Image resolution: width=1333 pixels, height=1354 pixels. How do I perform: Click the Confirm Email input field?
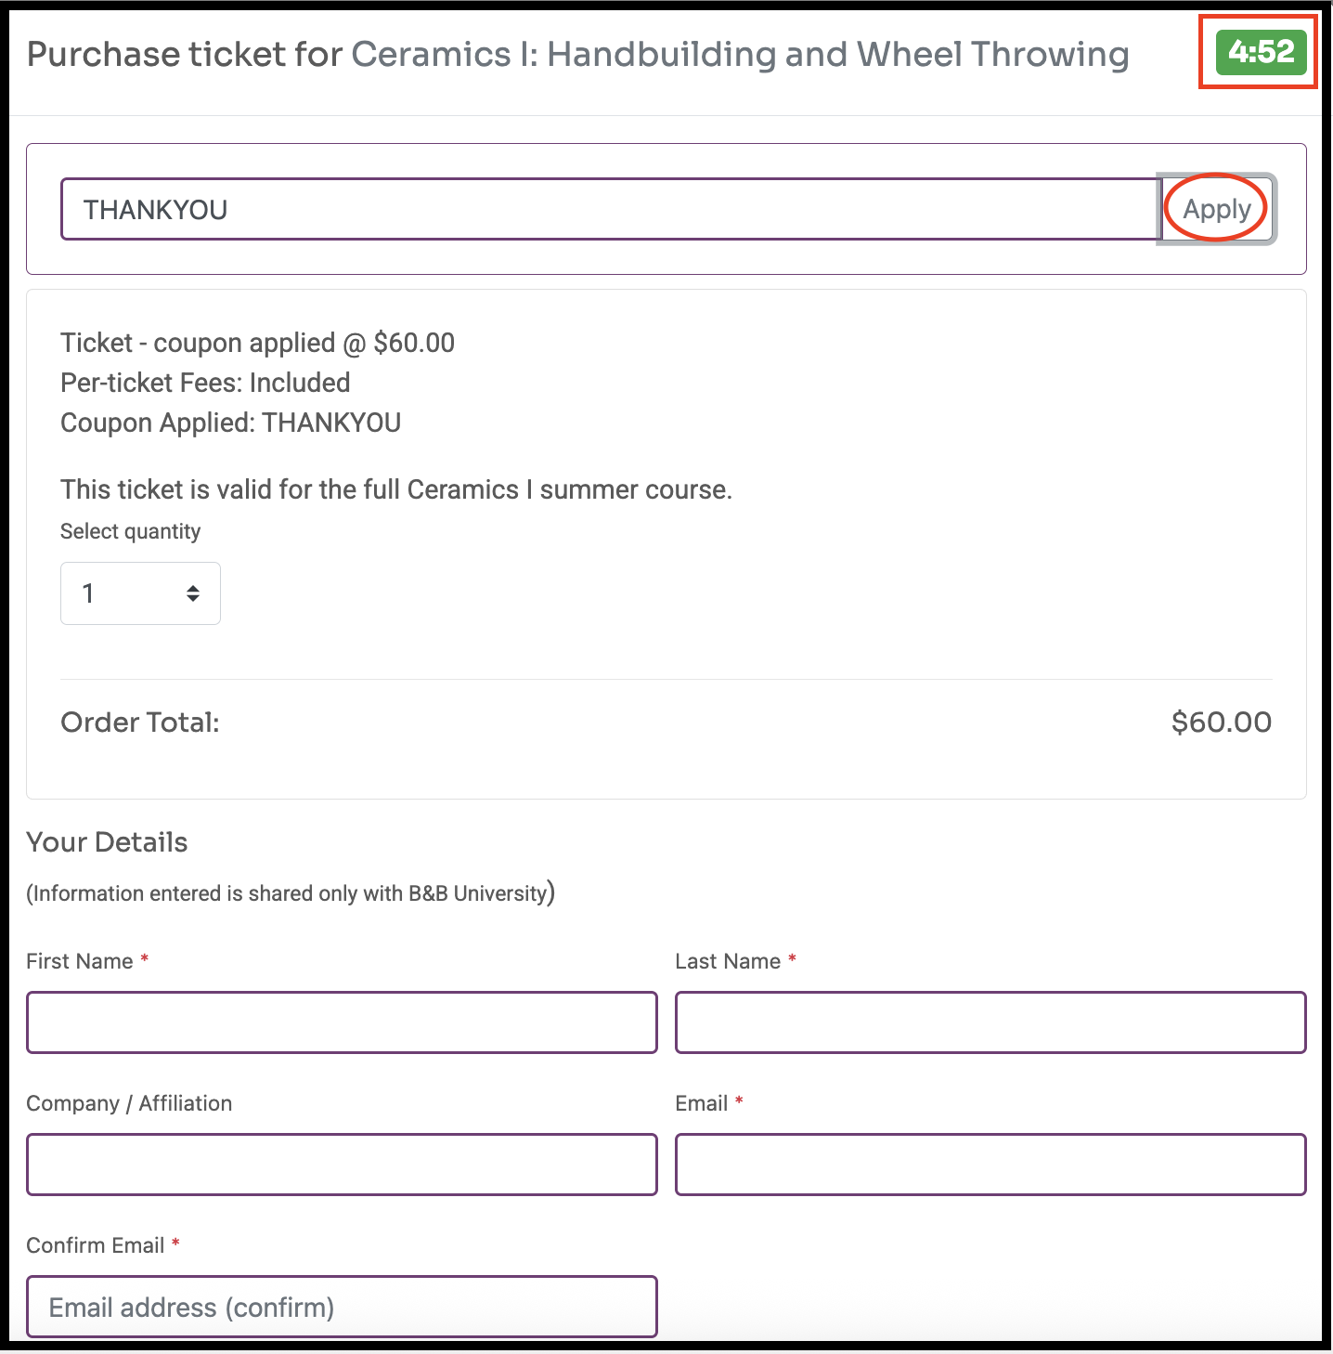coord(342,1307)
